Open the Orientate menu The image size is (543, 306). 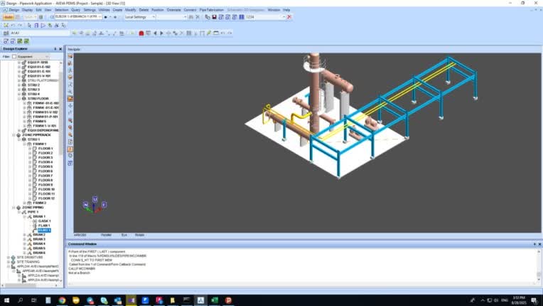pos(174,10)
